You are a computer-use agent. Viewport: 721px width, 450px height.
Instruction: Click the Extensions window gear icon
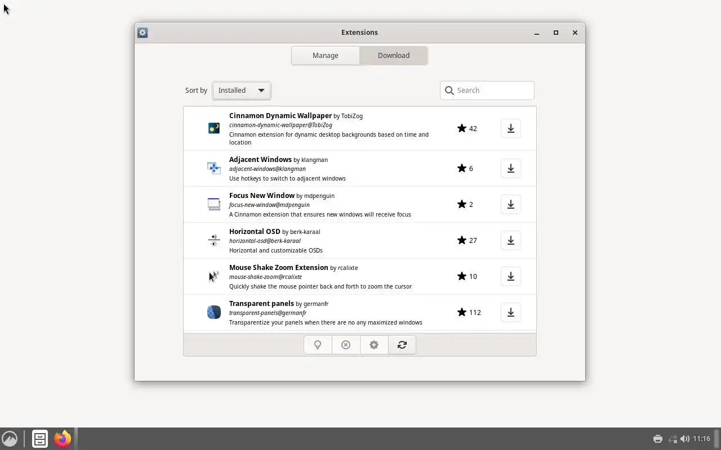tap(143, 33)
